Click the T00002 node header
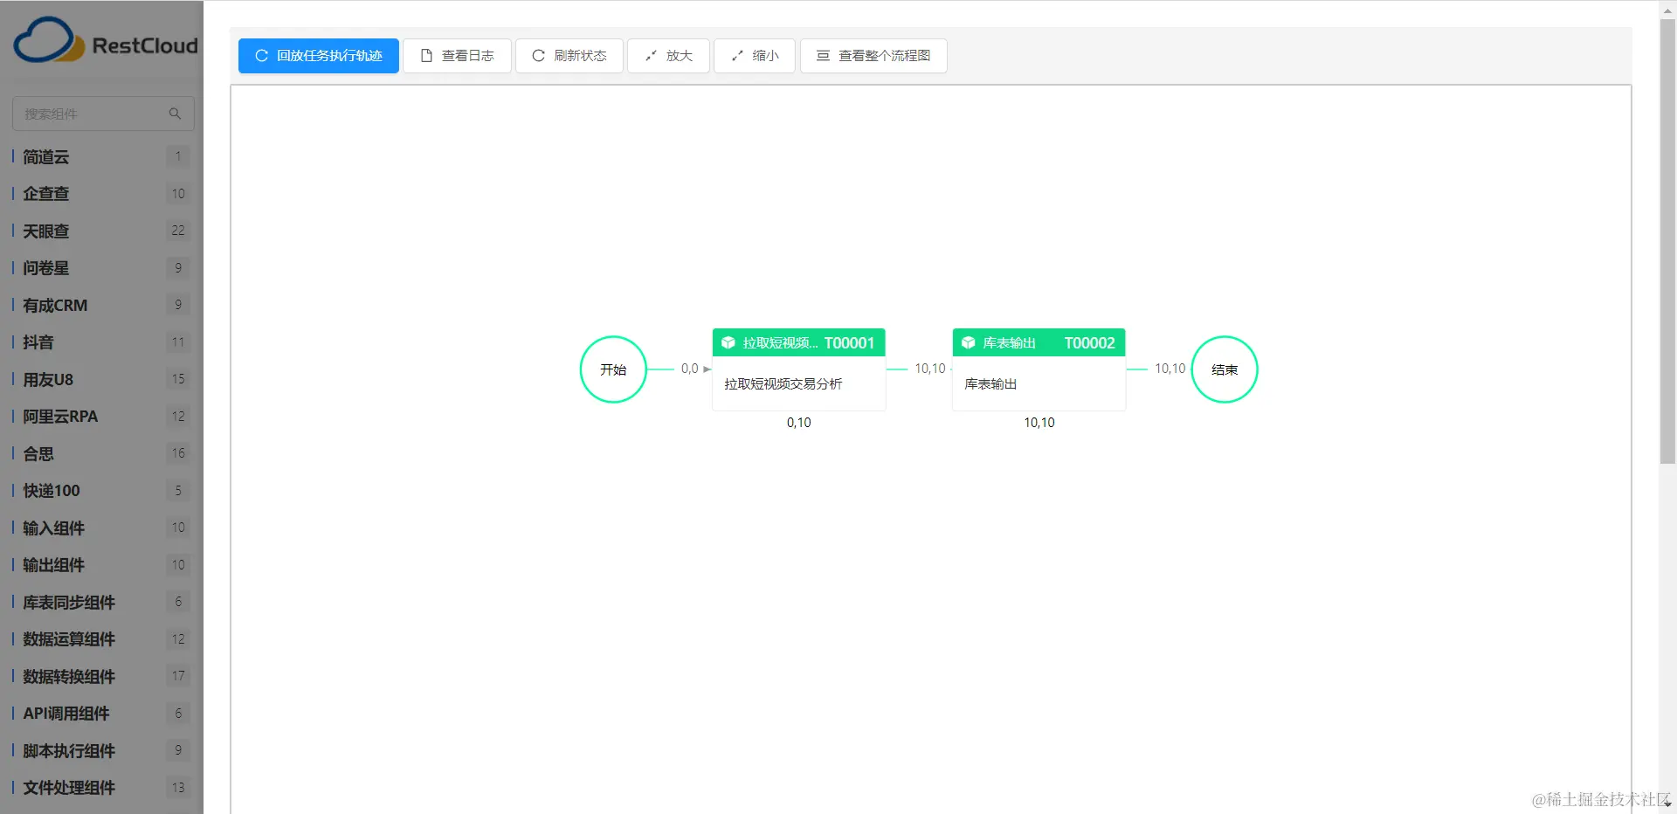Viewport: 1677px width, 814px height. [1039, 343]
